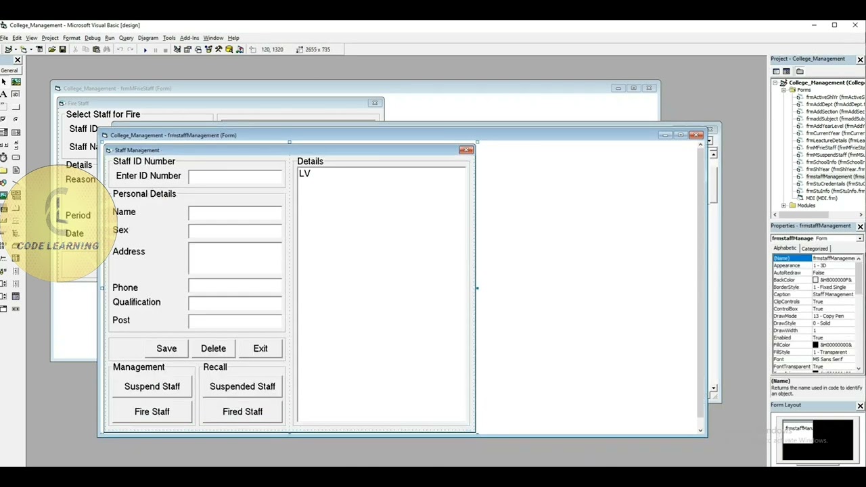
Task: Click the Cut toolbar icon
Action: 75,49
